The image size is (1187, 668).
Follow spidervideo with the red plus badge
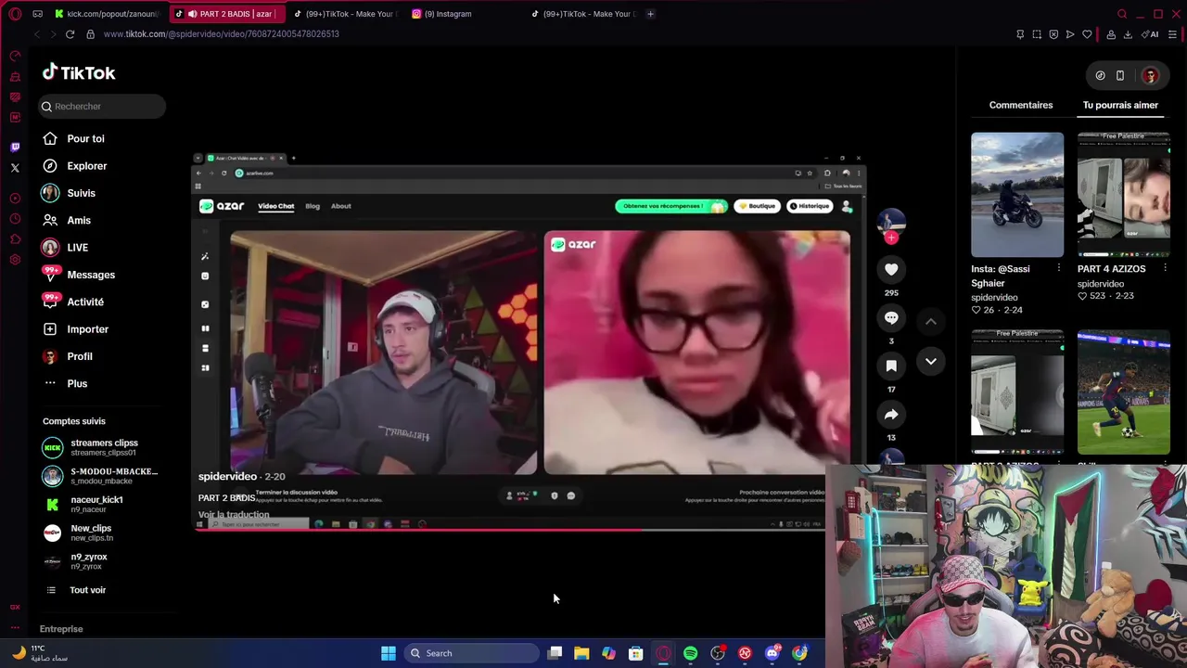[x=891, y=238]
